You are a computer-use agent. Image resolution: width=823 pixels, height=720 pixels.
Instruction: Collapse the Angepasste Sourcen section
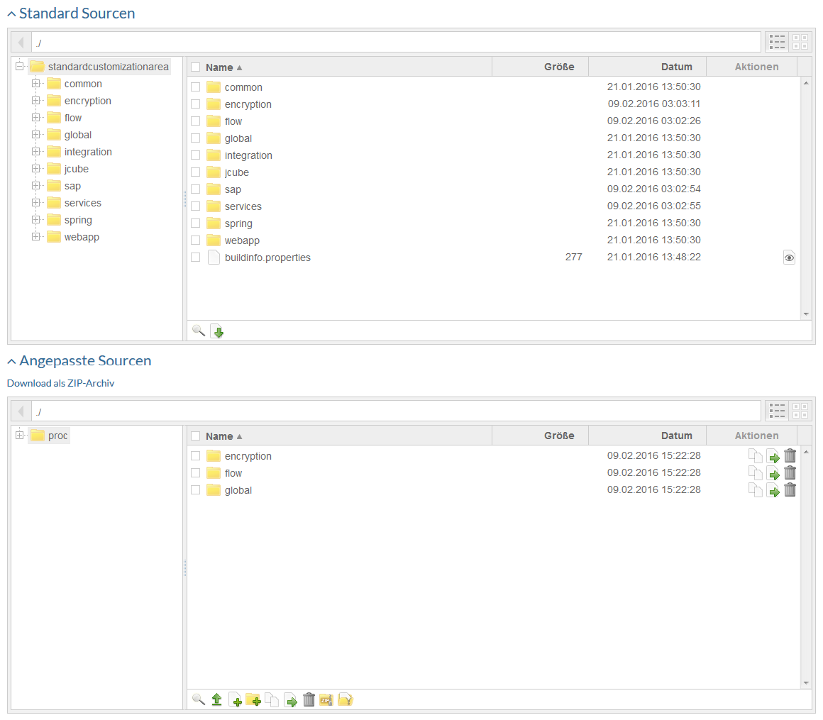(11, 362)
